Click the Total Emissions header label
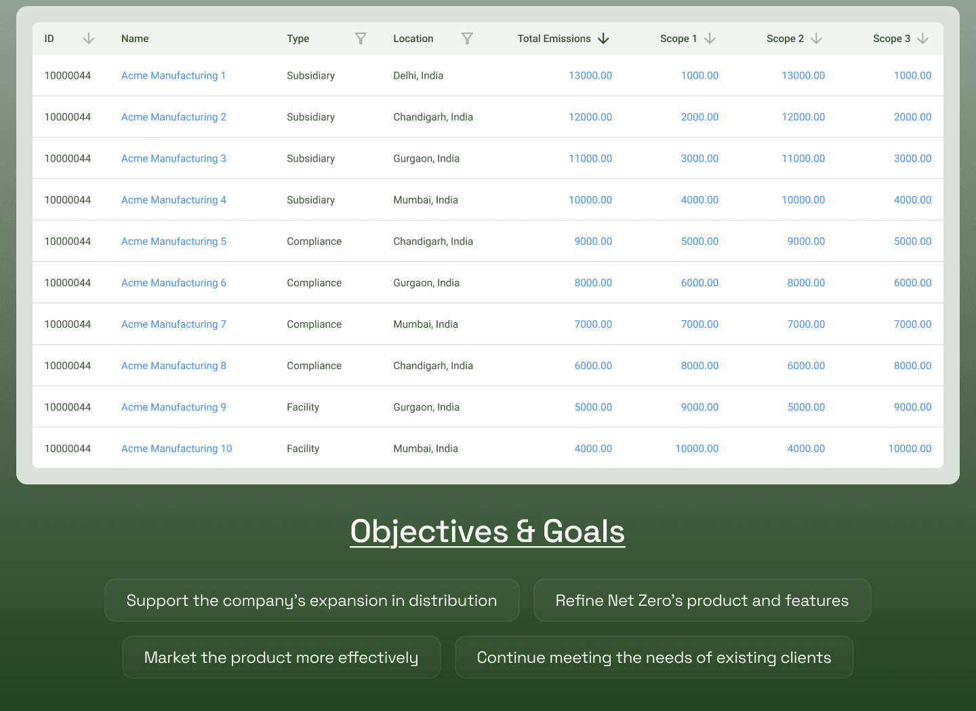 pyautogui.click(x=554, y=39)
